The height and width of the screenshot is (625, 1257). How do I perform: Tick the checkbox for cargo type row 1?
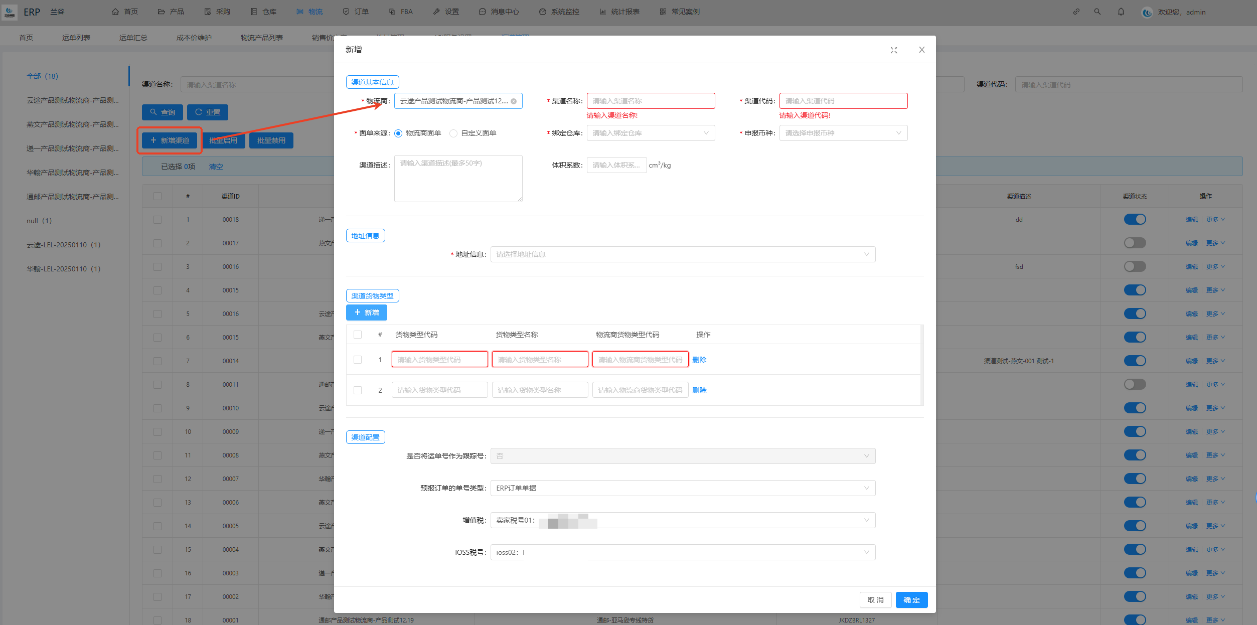coord(358,360)
